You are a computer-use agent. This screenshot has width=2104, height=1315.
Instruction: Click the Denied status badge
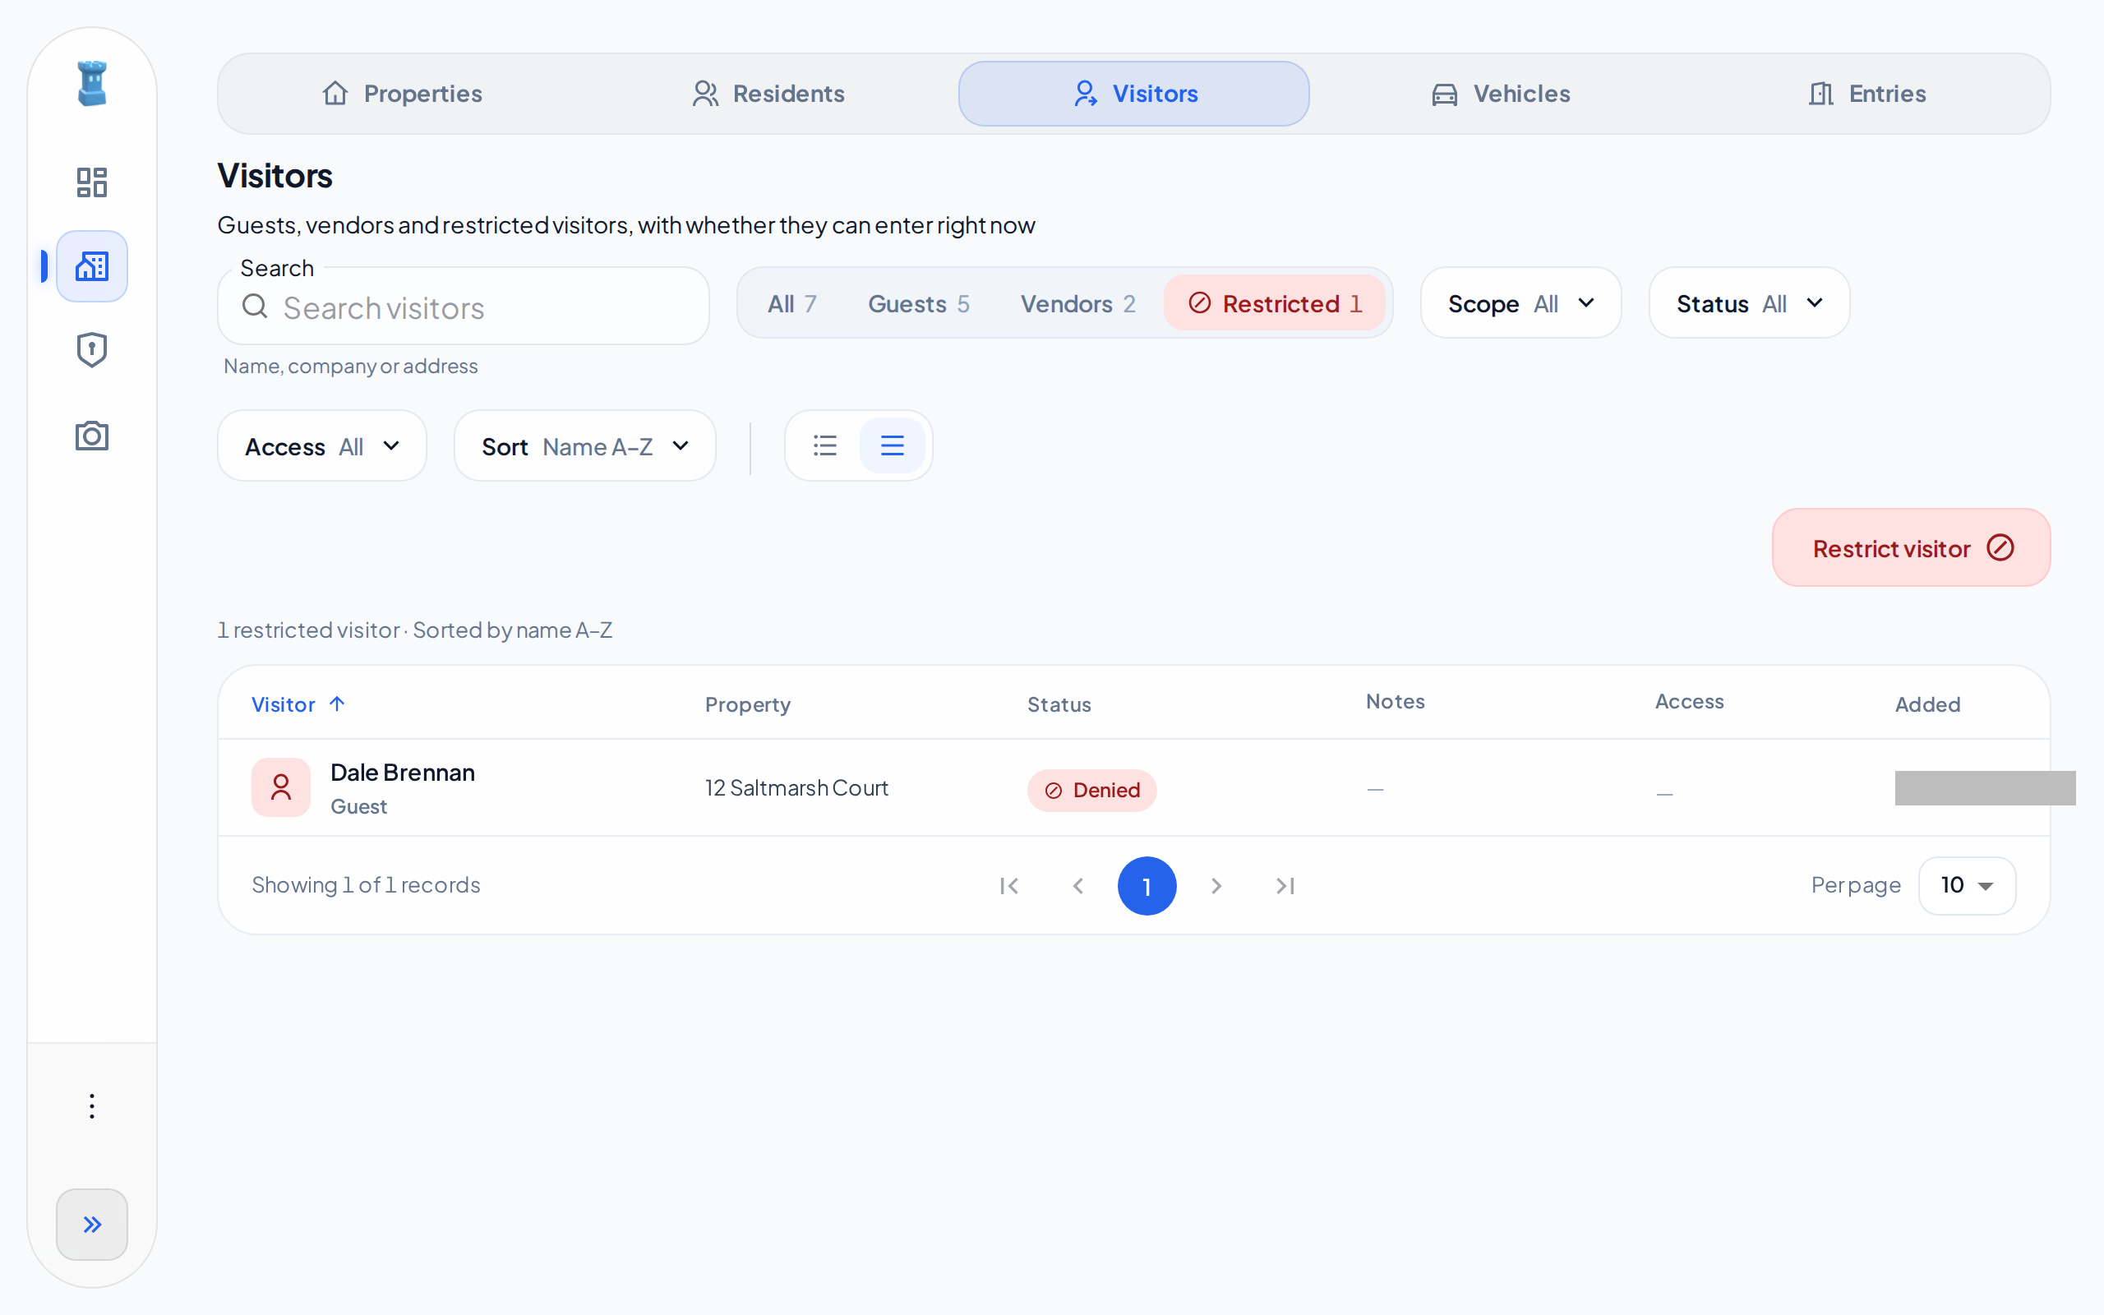pos(1091,790)
